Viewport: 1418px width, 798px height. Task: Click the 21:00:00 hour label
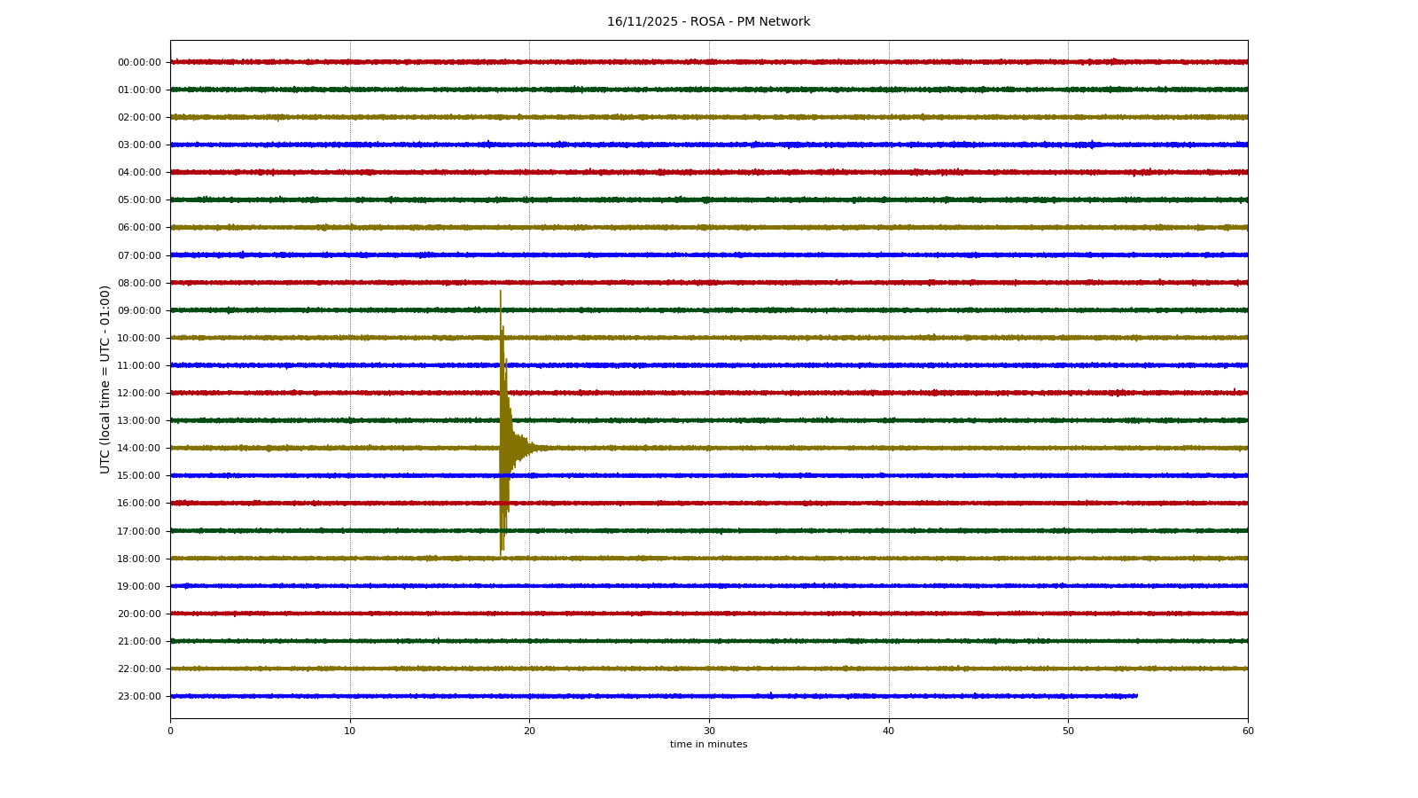click(139, 642)
